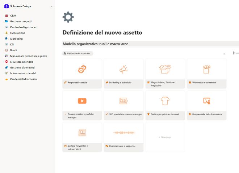This screenshot has width=239, height=173.
Task: Open the Content creator play button card
Action: tap(82, 101)
